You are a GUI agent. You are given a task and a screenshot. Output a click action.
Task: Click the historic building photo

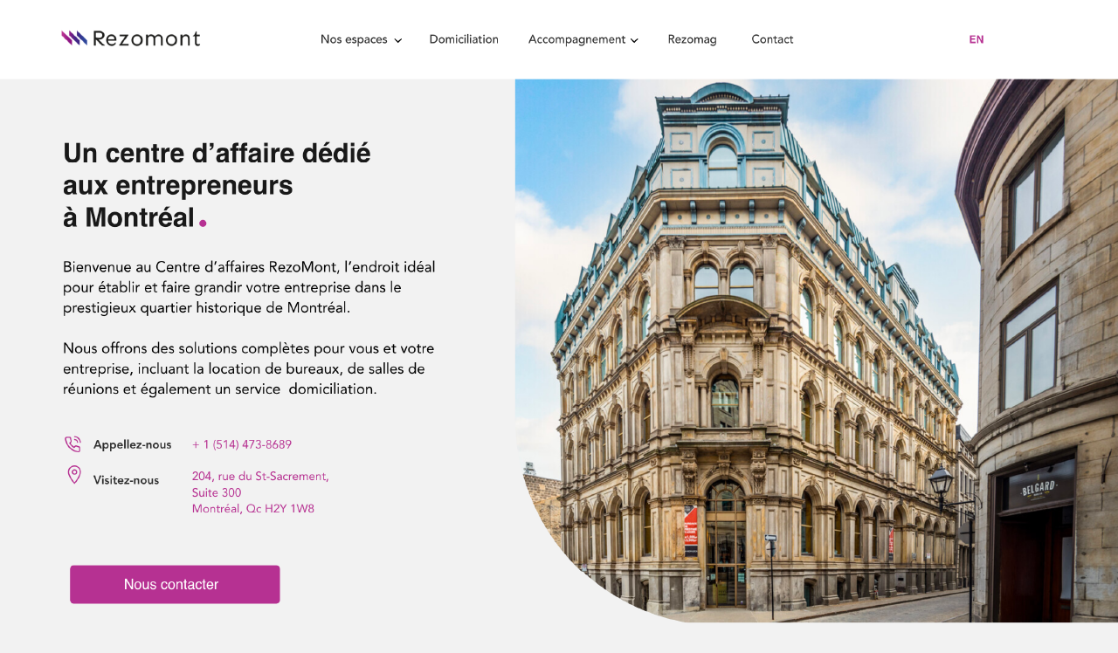[816, 351]
